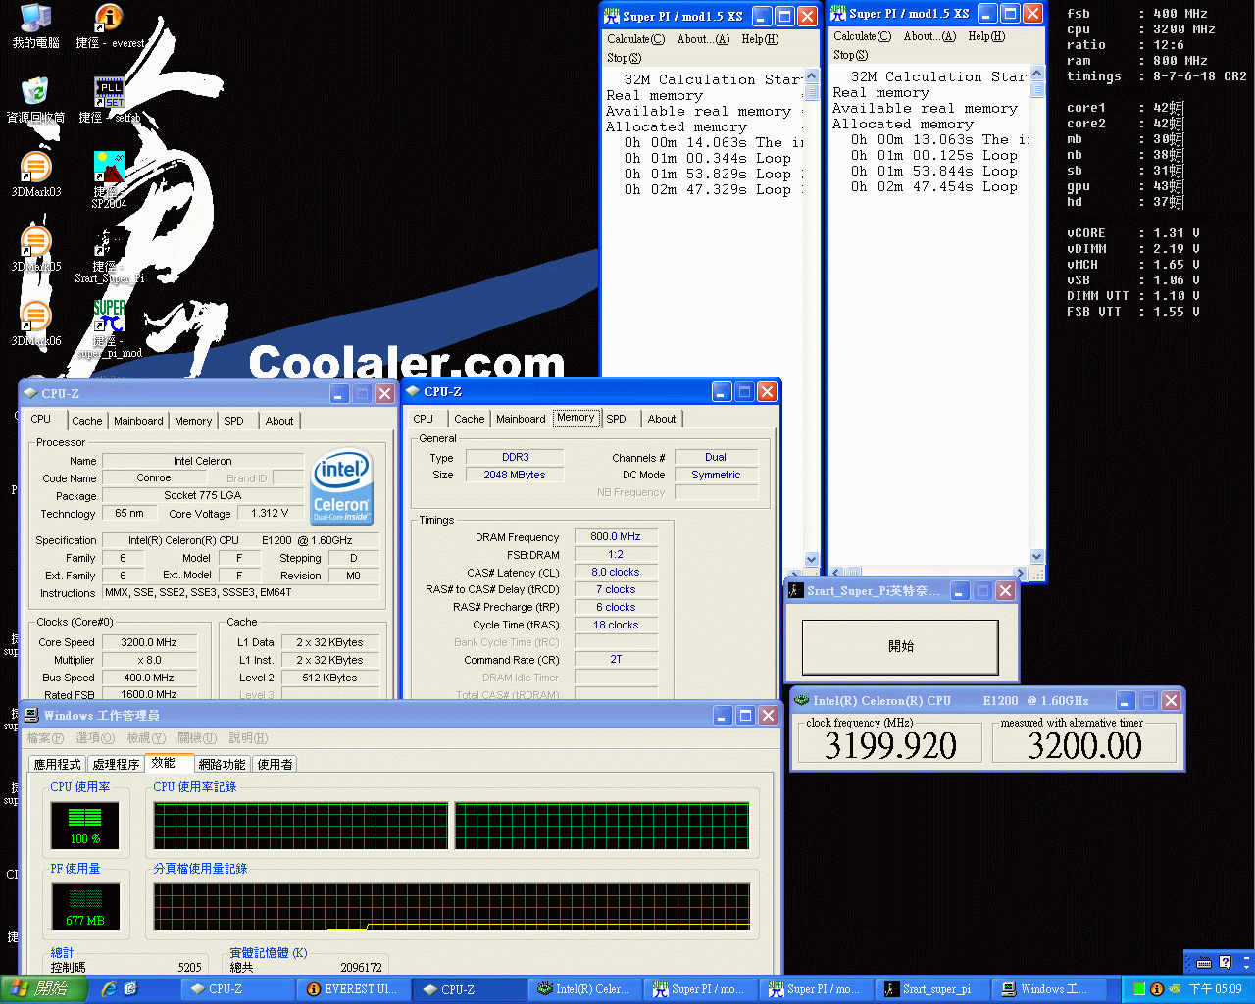Open About tab in CPU-Z window showing Intel Celeron

(279, 421)
